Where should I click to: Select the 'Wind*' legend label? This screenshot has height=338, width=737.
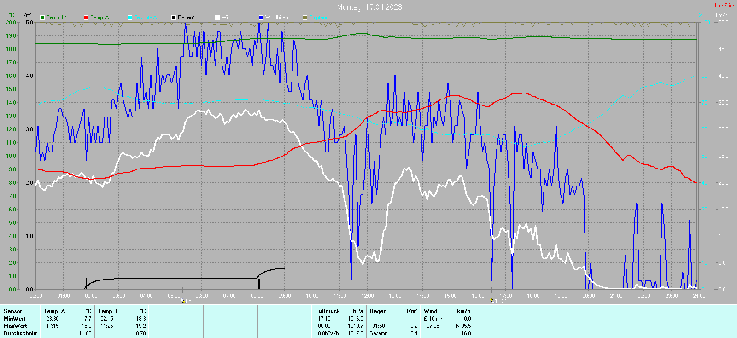click(x=228, y=17)
